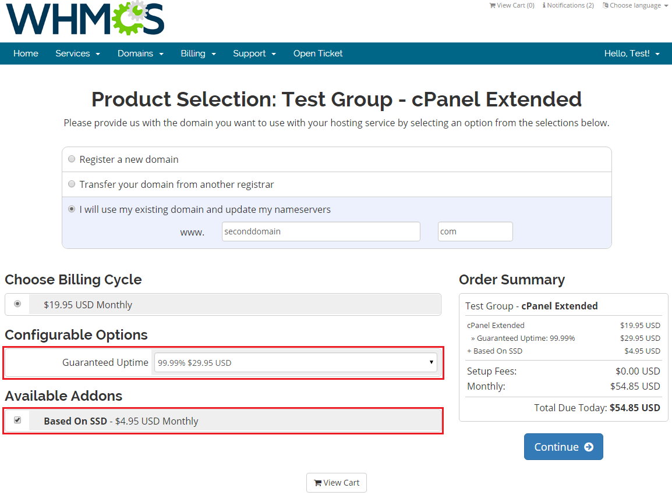The height and width of the screenshot is (499, 672).
Task: Select Register a new domain radio
Action: (x=72, y=159)
